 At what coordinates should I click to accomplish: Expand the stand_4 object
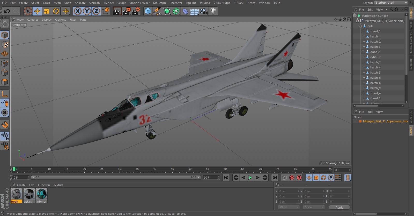[x=363, y=93]
